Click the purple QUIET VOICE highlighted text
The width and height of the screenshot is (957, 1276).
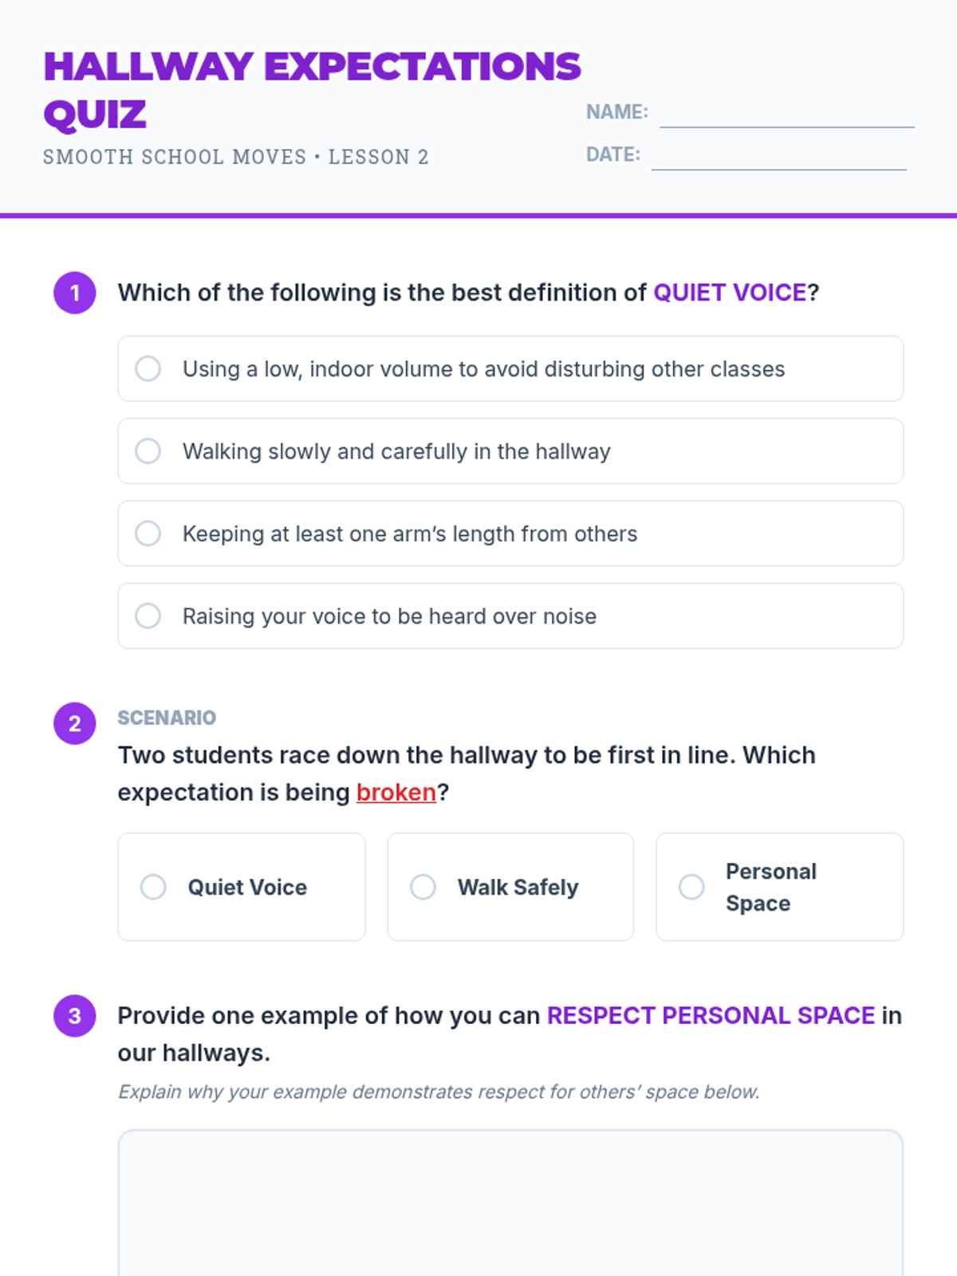(x=730, y=293)
